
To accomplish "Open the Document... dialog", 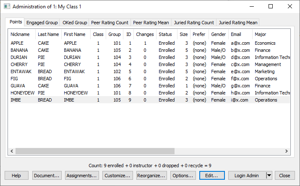I will [47, 175].
